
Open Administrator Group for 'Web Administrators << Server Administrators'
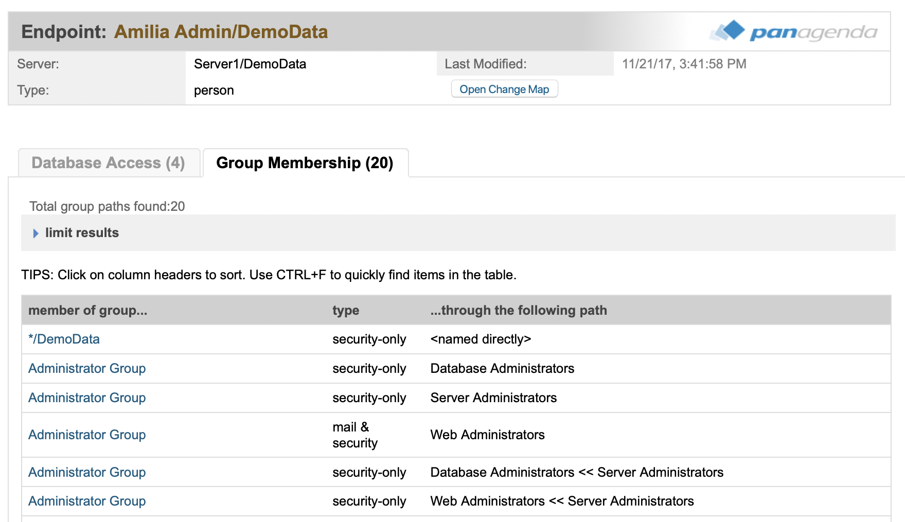coord(87,501)
